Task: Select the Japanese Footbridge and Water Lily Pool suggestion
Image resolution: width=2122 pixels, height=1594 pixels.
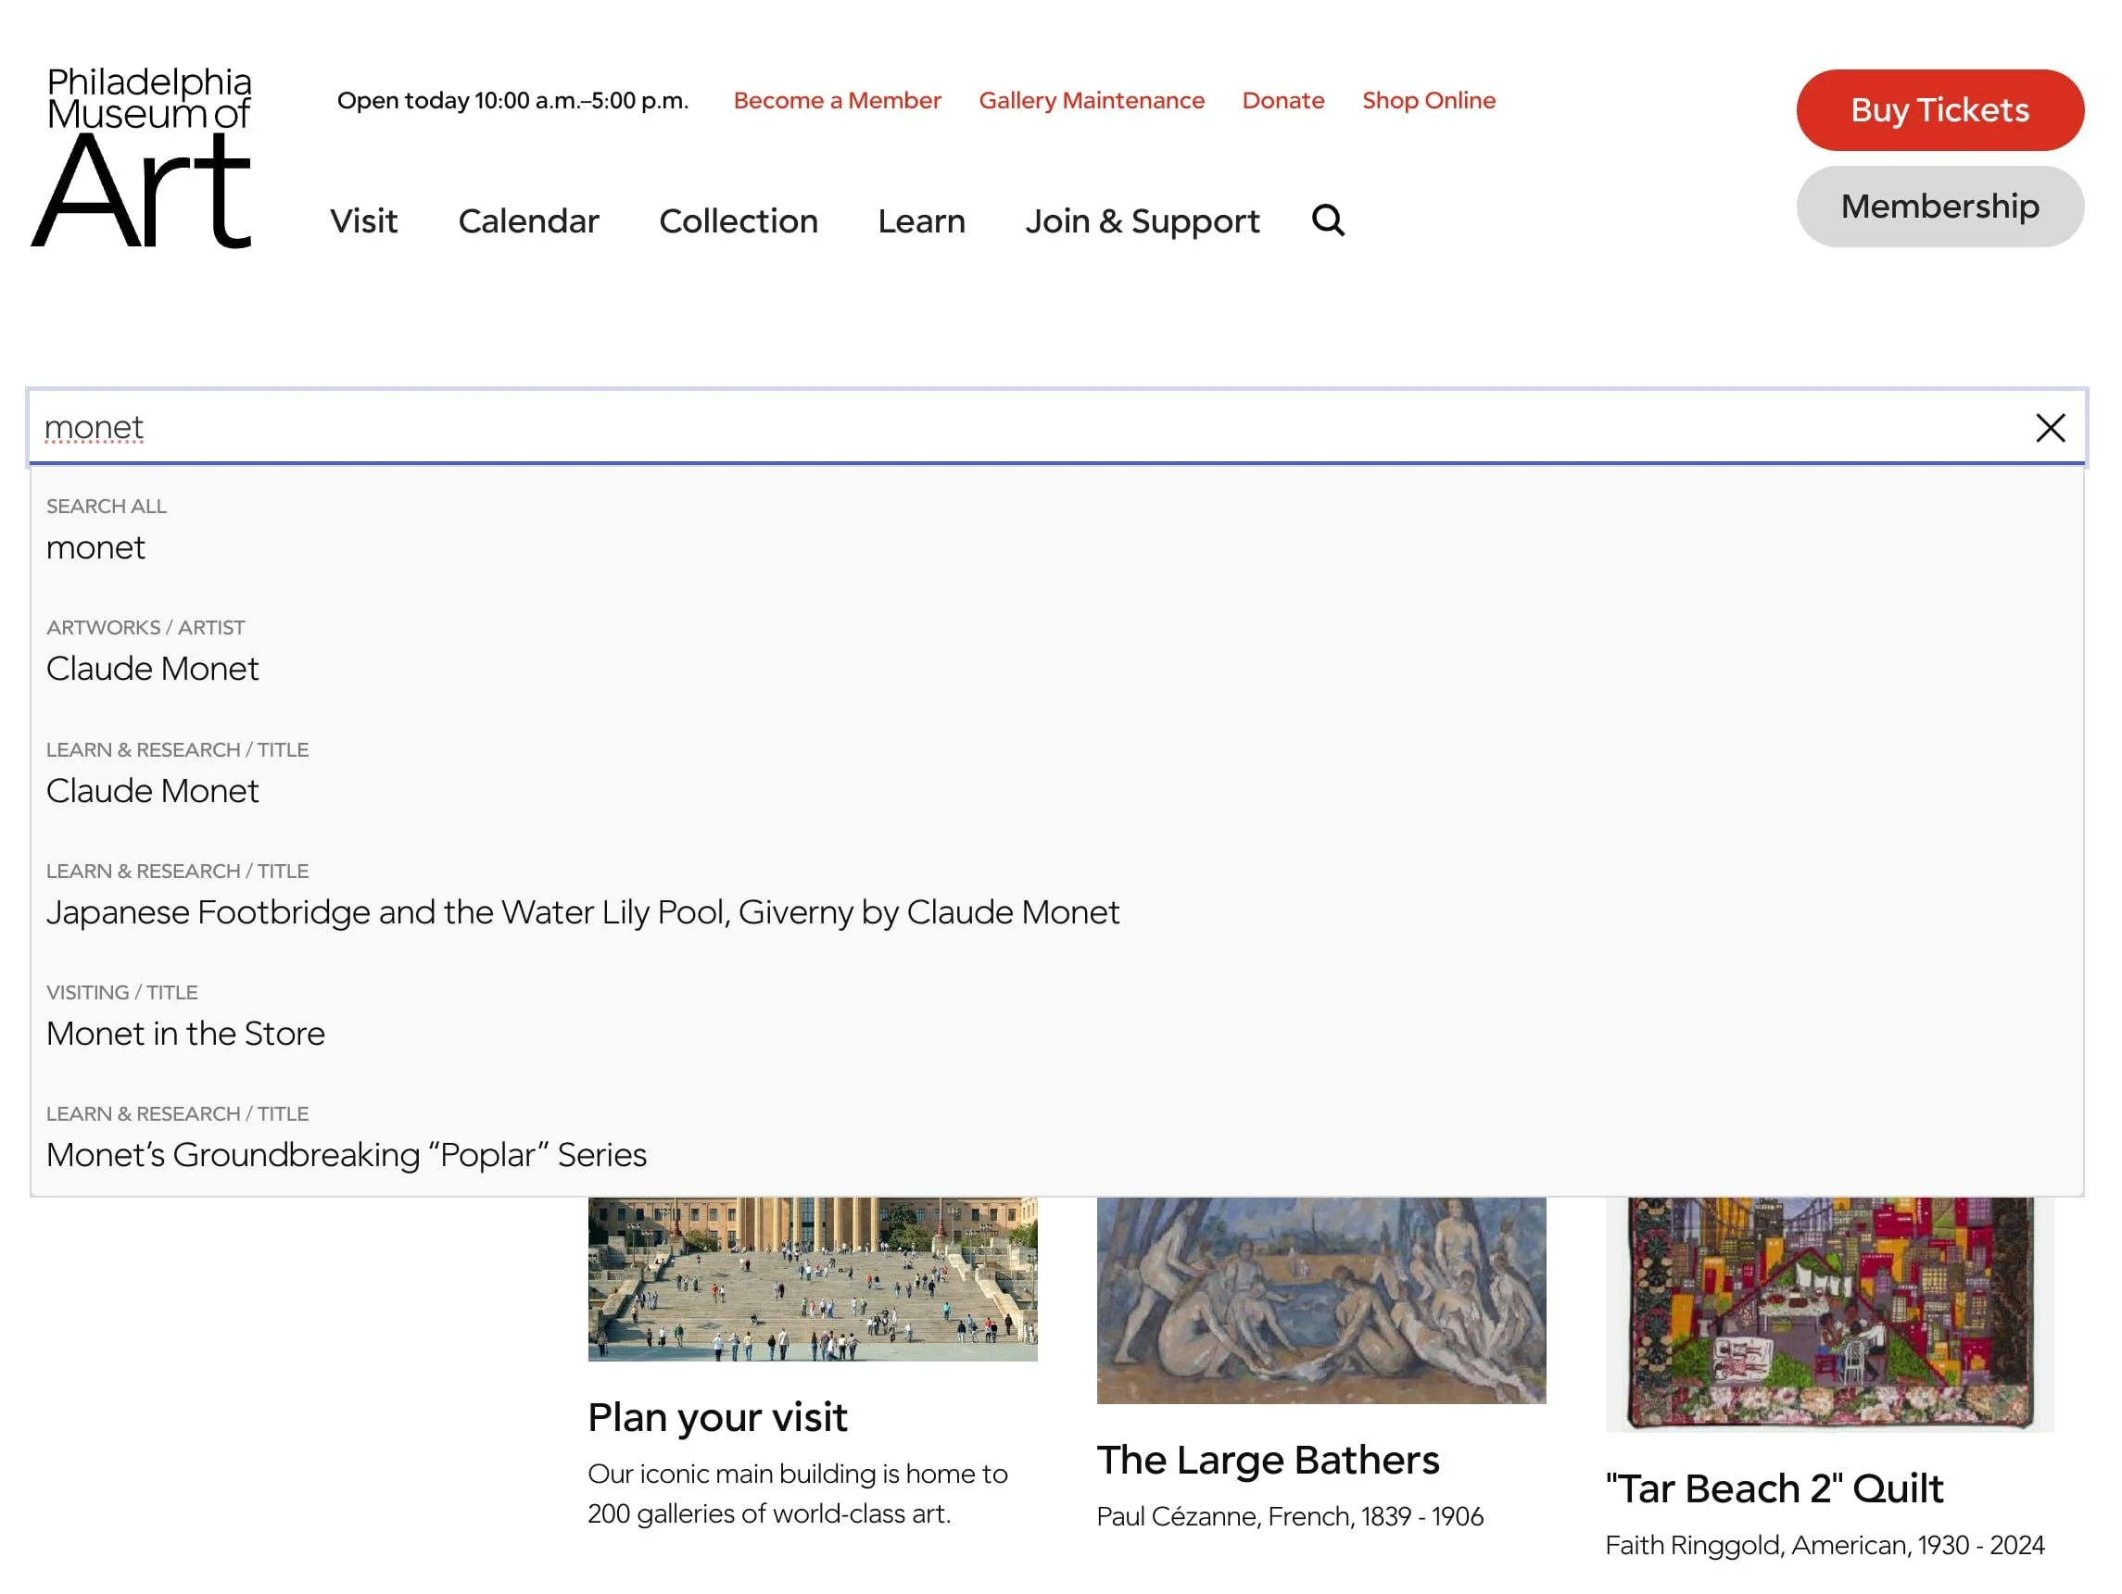Action: coord(582,912)
